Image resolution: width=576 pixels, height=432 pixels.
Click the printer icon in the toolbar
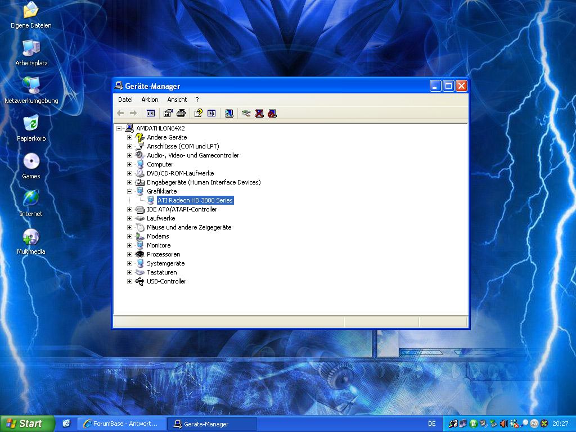[181, 114]
